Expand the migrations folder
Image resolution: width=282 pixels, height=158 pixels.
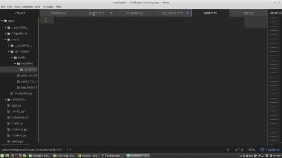tap(5, 33)
